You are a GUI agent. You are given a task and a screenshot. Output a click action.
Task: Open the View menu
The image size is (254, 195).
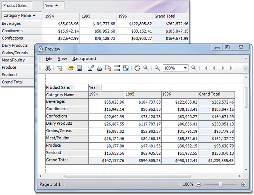click(x=62, y=59)
